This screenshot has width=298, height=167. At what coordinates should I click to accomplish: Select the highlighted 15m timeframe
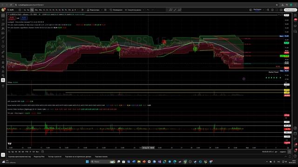pyautogui.click(x=32, y=10)
